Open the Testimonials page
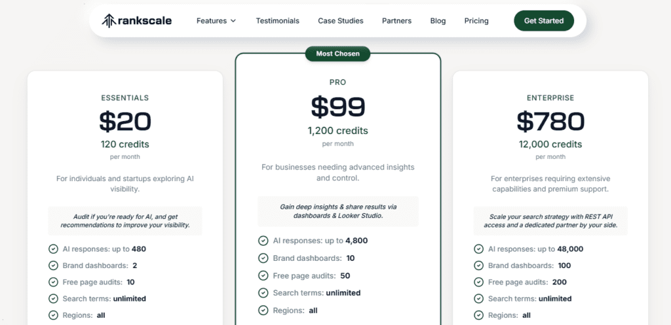Viewport: 671px width, 325px height. 277,21
